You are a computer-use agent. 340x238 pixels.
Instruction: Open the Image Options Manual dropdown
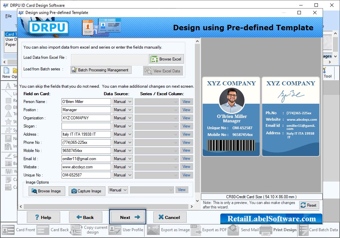118,190
